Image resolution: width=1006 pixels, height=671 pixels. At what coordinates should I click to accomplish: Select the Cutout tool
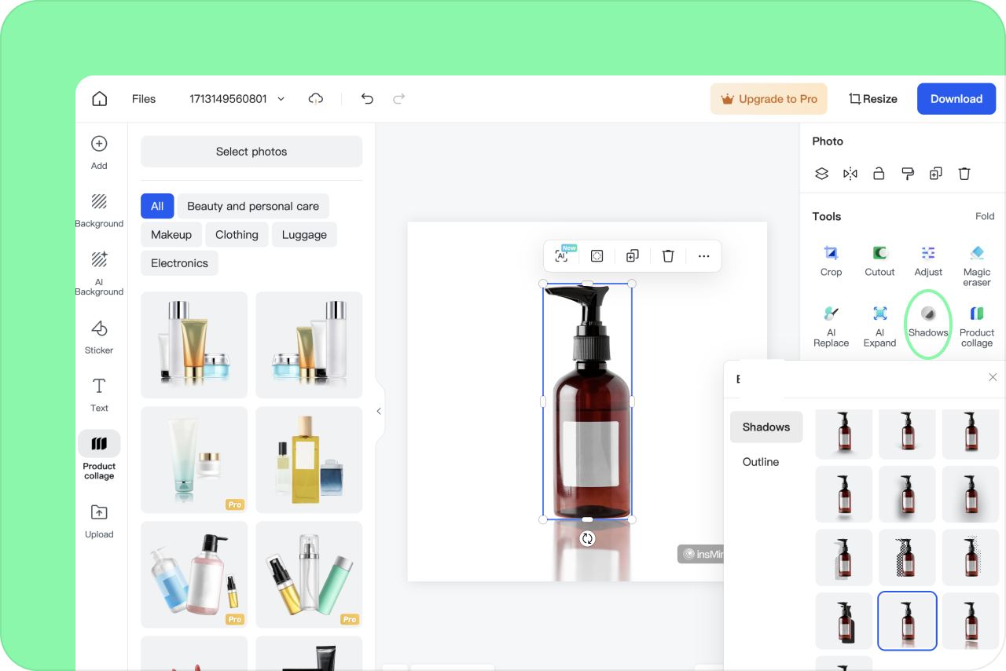(x=879, y=261)
